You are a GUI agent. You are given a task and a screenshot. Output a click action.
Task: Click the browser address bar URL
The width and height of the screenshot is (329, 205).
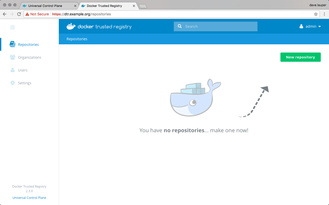[154, 14]
